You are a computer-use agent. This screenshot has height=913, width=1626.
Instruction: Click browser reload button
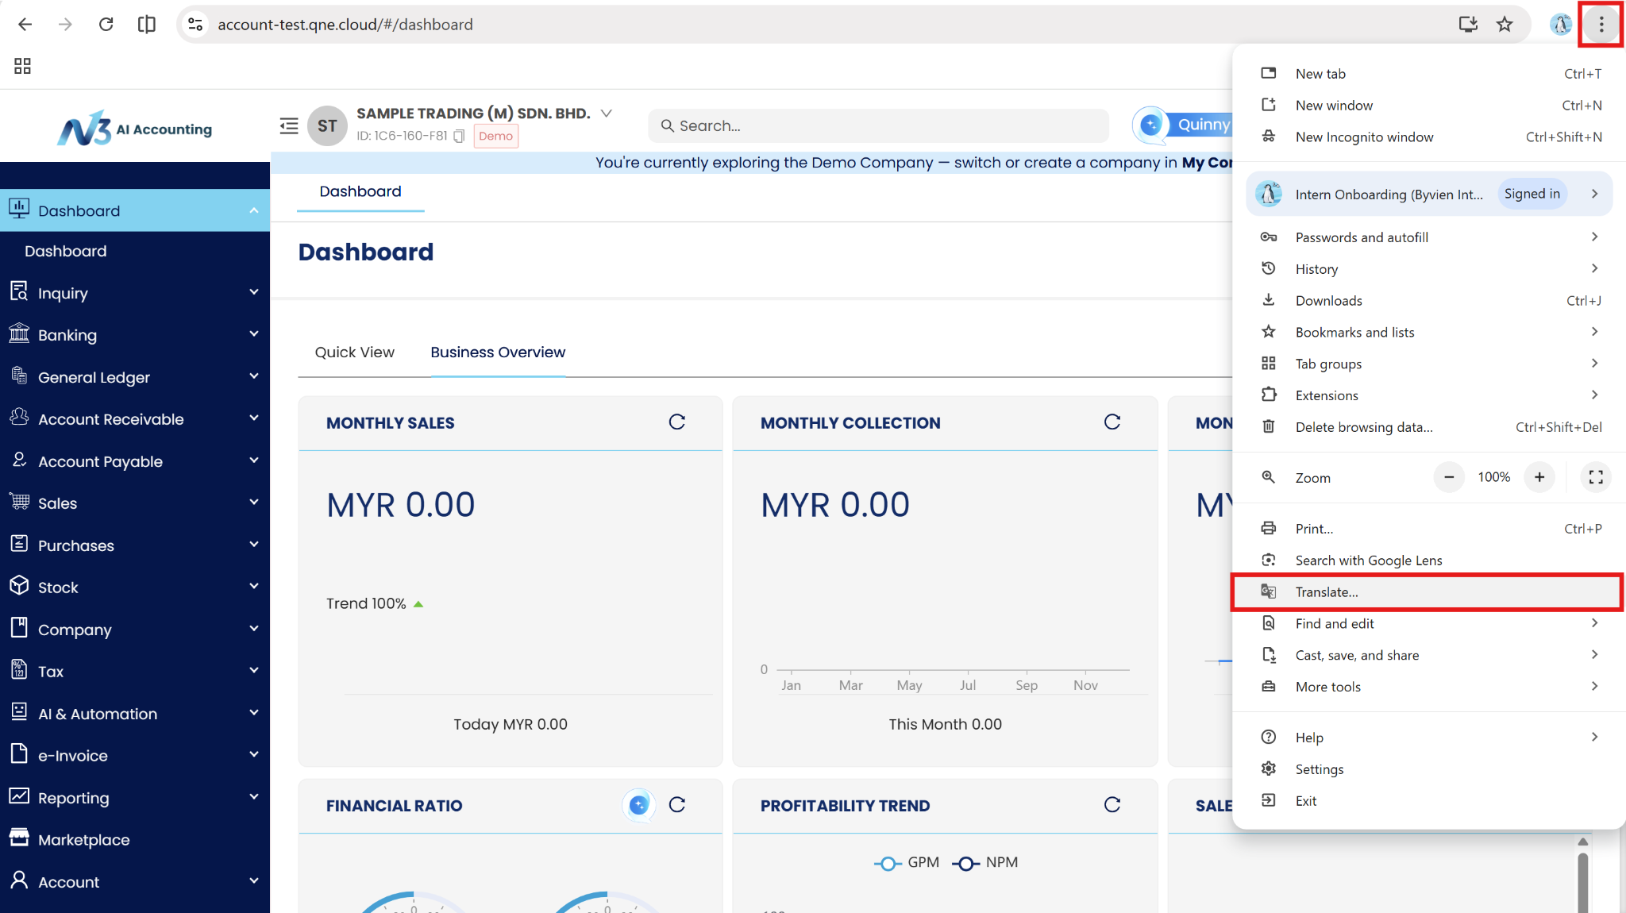tap(106, 24)
